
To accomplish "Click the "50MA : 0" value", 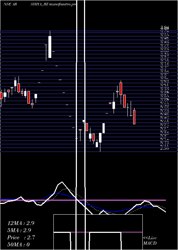I will (19, 244).
